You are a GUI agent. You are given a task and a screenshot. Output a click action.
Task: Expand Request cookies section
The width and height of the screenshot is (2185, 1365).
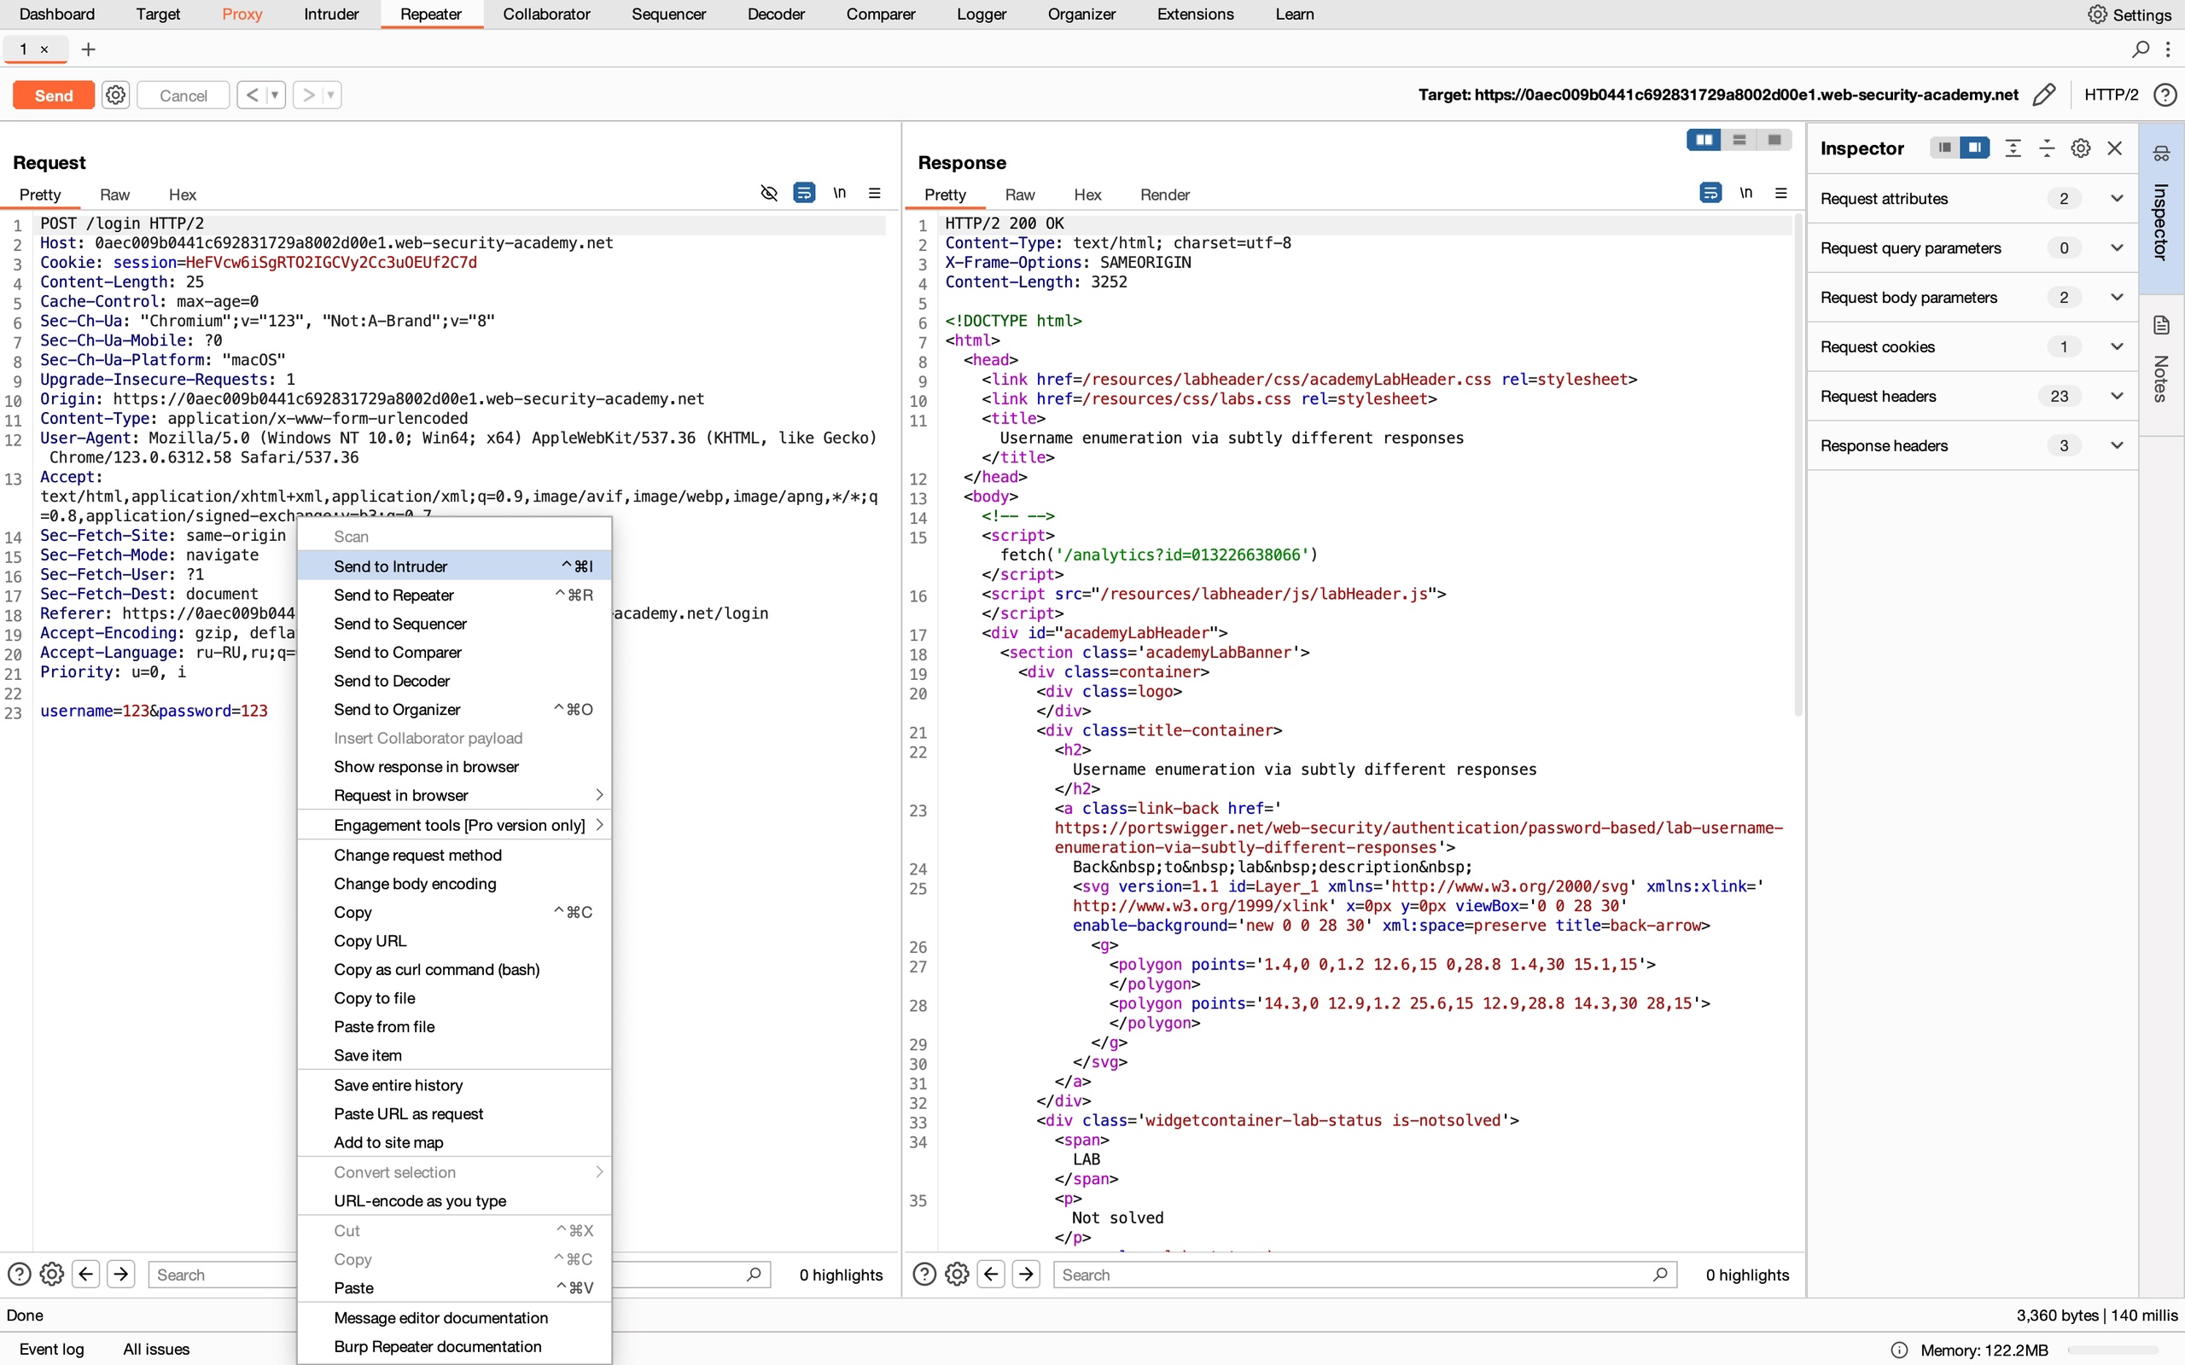[x=2117, y=346]
